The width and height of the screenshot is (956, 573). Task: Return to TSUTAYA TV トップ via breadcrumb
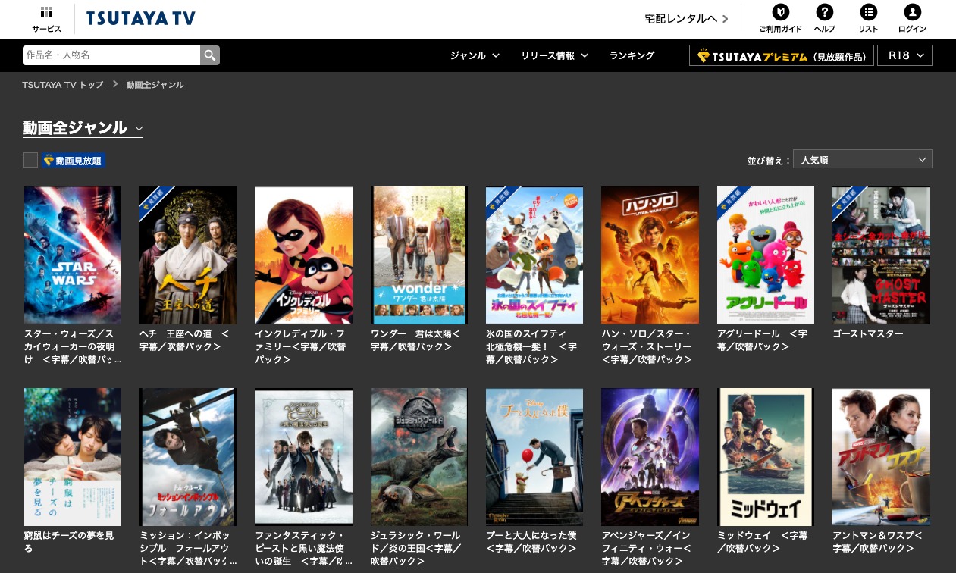(x=62, y=85)
